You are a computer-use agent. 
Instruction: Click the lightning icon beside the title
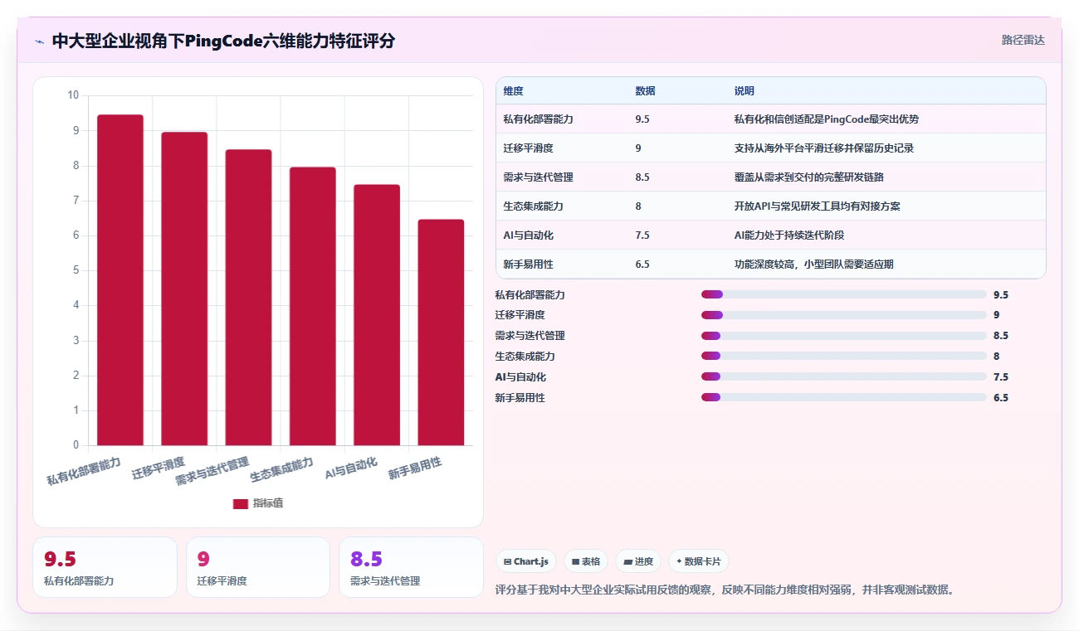click(39, 41)
